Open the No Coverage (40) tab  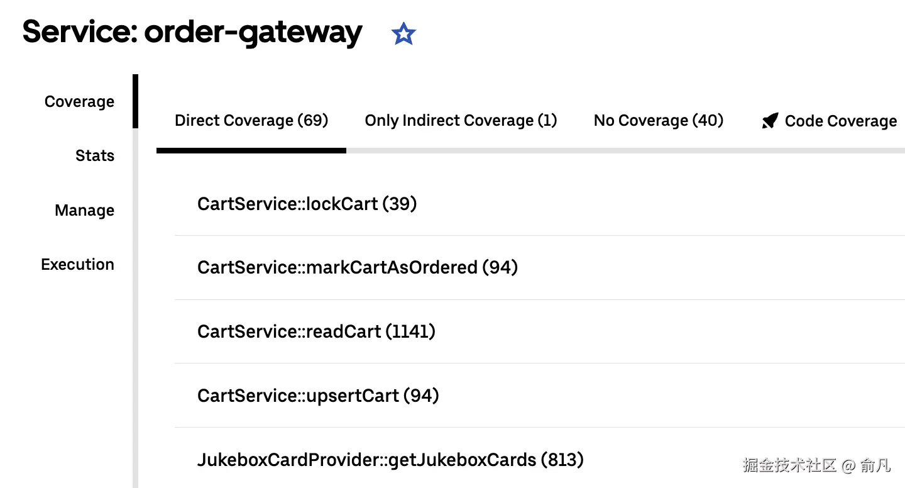658,121
